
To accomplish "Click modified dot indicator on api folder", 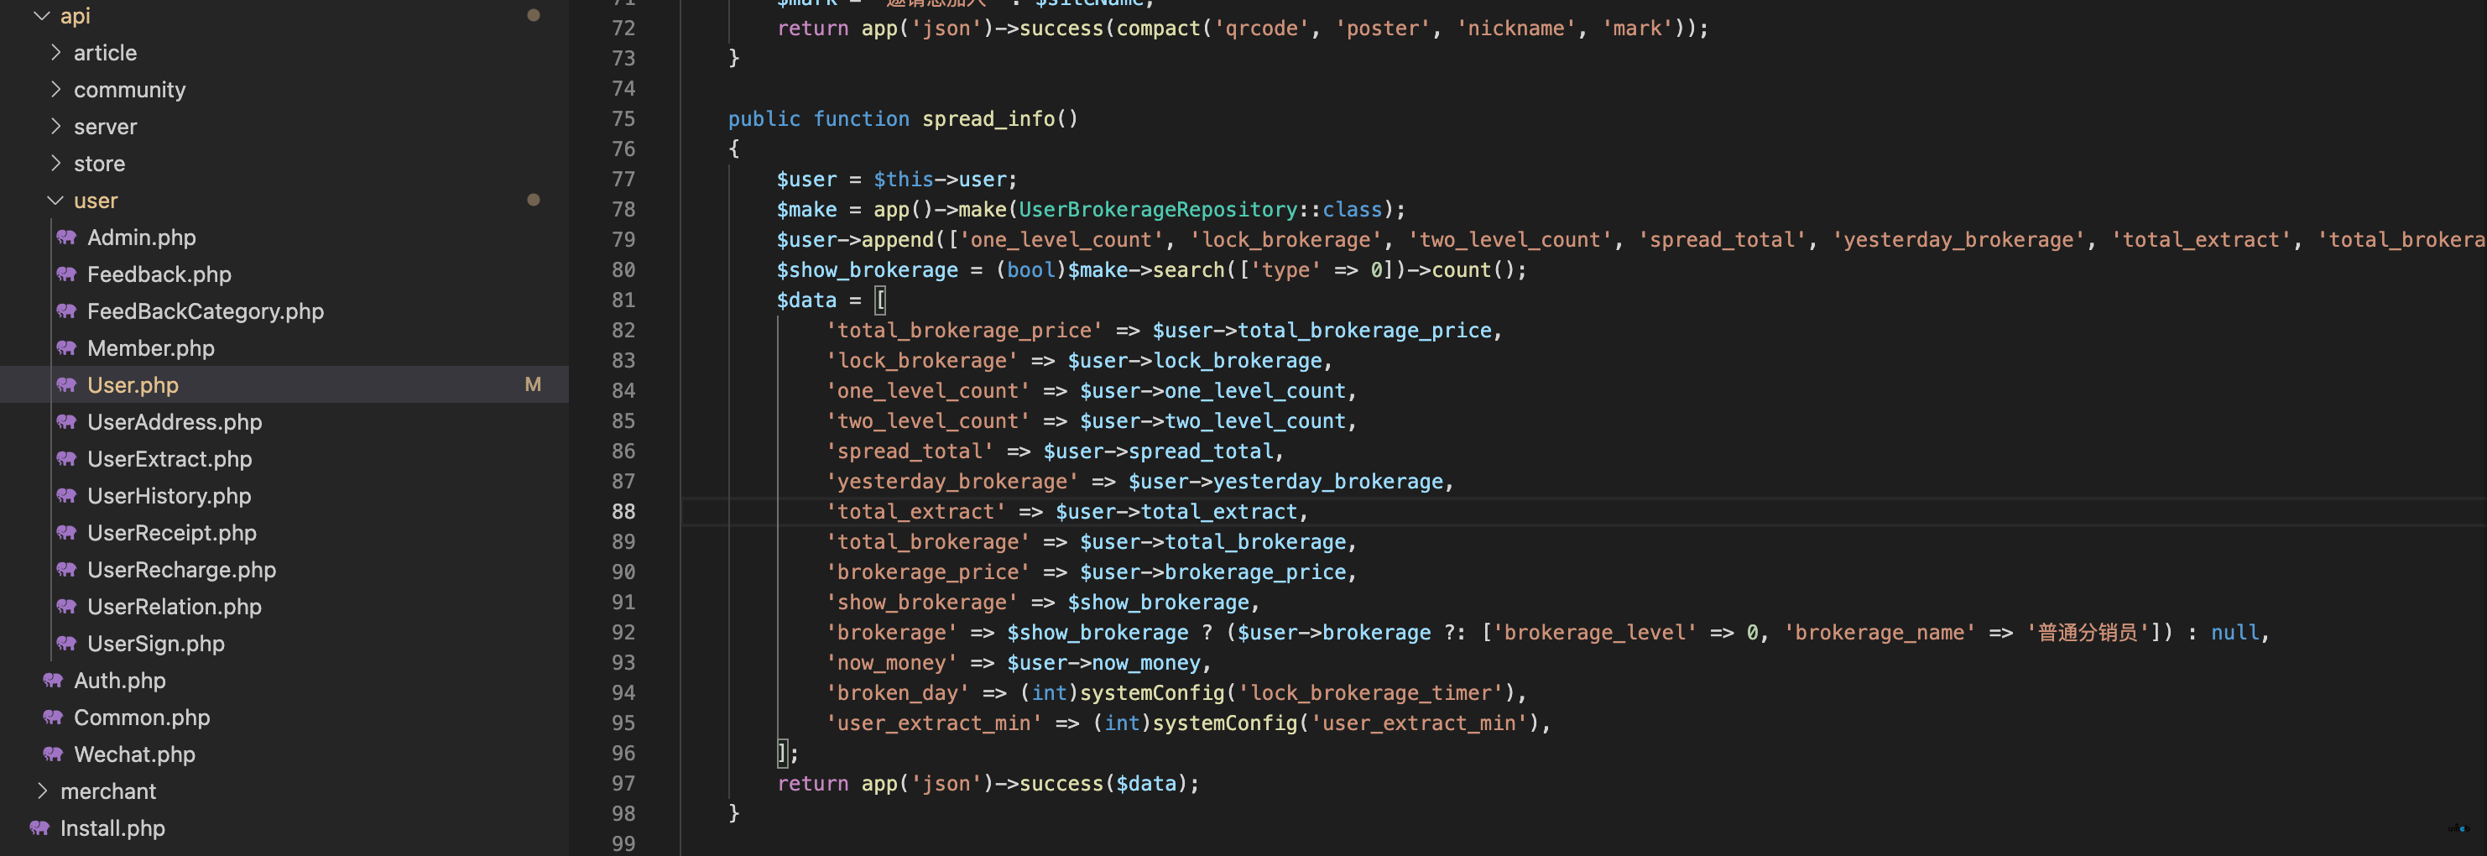I will [533, 15].
